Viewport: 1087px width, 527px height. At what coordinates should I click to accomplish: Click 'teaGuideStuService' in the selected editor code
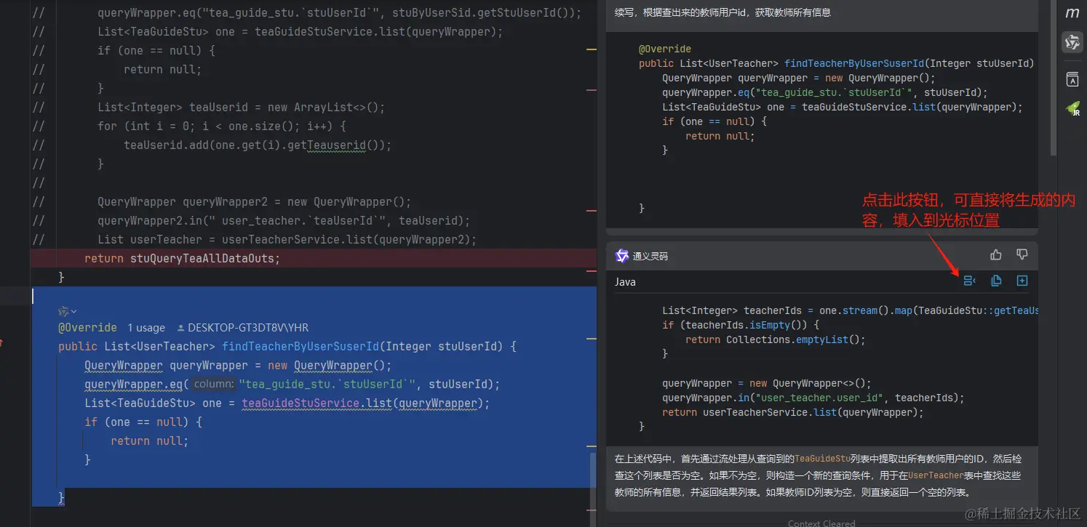click(x=301, y=403)
